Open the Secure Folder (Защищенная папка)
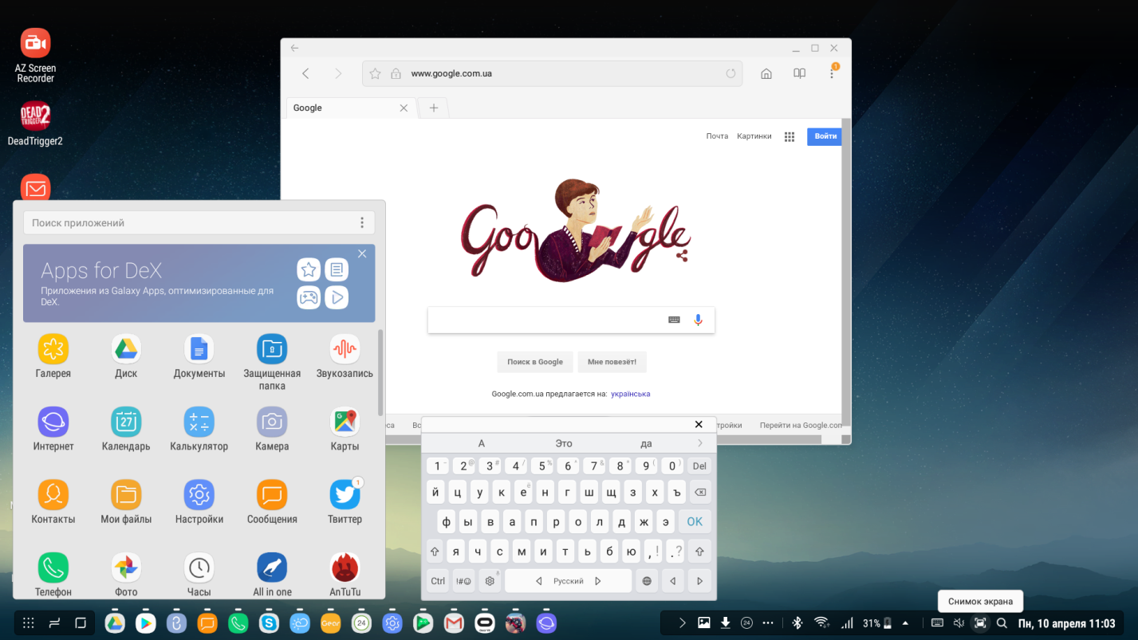The image size is (1138, 640). (272, 350)
